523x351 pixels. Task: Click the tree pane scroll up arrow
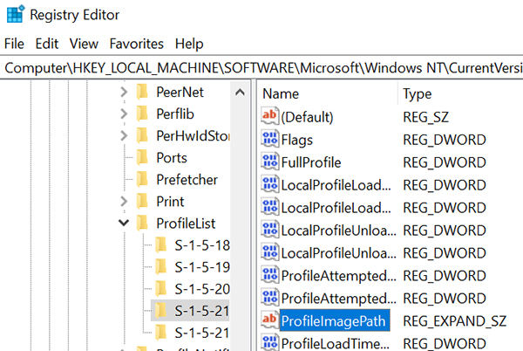click(x=240, y=93)
